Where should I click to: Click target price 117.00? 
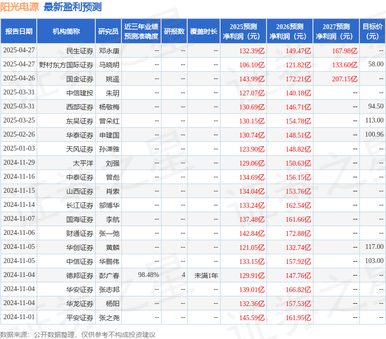pos(374,247)
